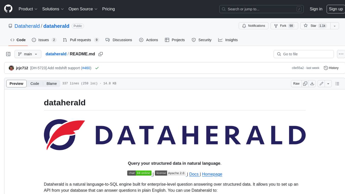
Task: Open the Docs link
Action: (194, 174)
